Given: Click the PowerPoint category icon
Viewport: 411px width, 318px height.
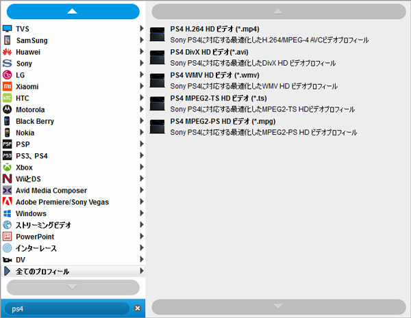Looking at the screenshot, I should tap(8, 237).
